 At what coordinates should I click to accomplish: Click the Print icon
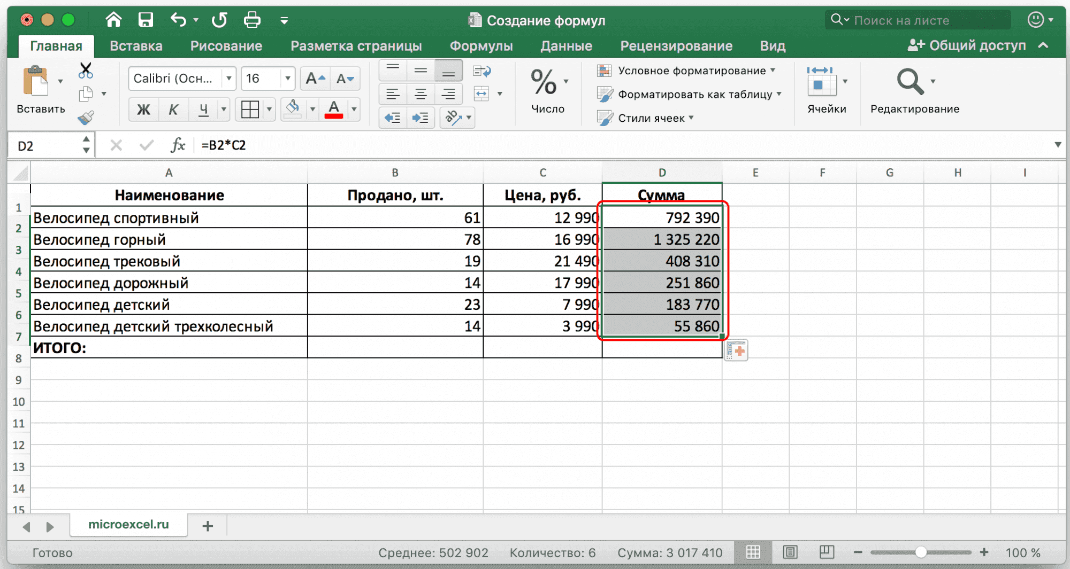[252, 20]
